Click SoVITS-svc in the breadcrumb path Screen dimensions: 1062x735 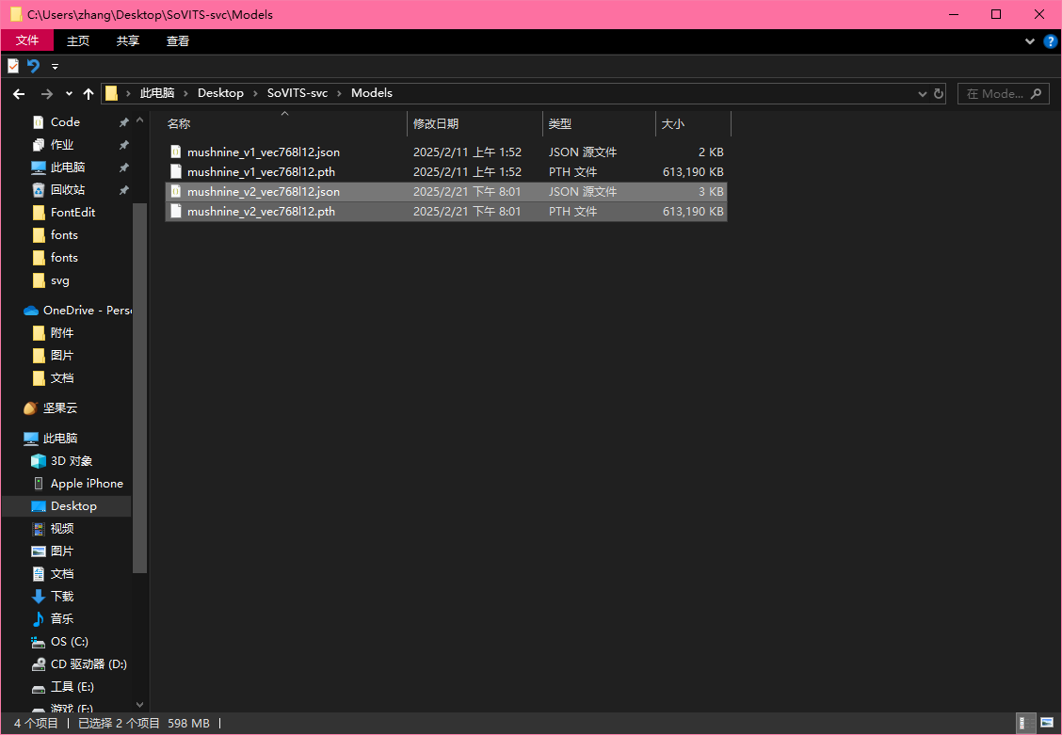298,93
